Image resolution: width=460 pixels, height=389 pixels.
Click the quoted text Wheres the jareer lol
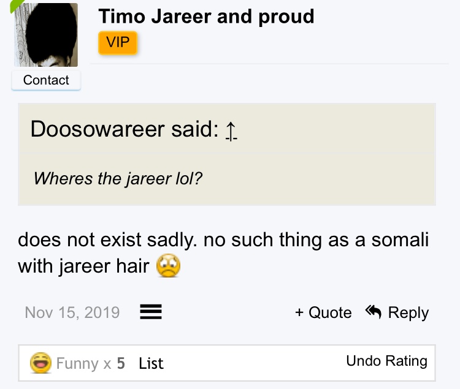coord(118,178)
